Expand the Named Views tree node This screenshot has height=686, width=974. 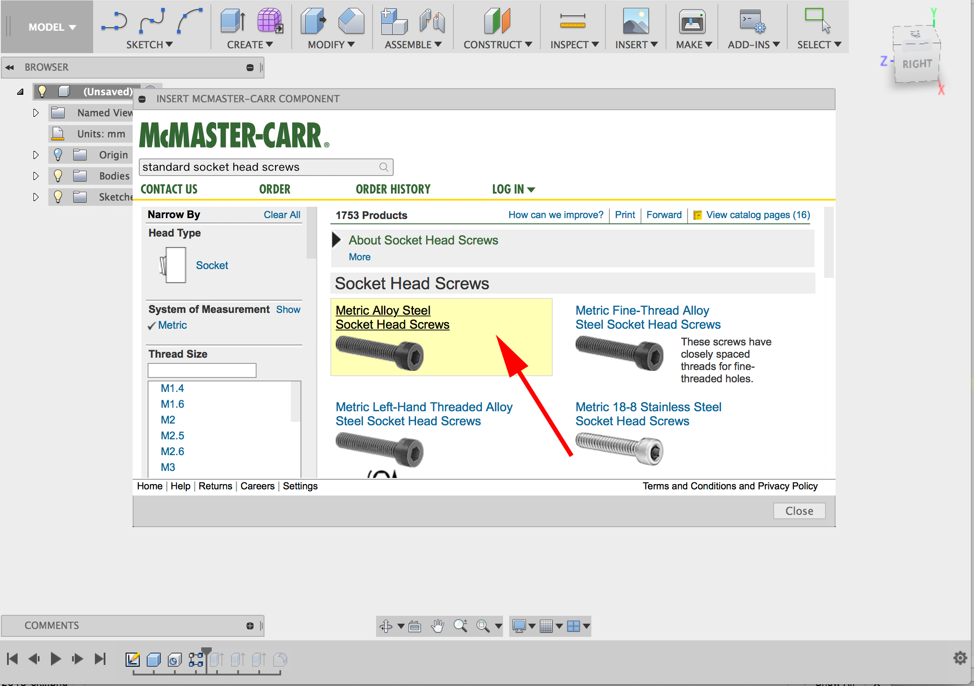click(36, 113)
